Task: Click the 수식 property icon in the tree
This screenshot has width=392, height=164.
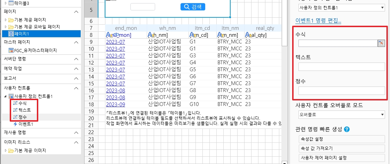Action: [x=15, y=104]
